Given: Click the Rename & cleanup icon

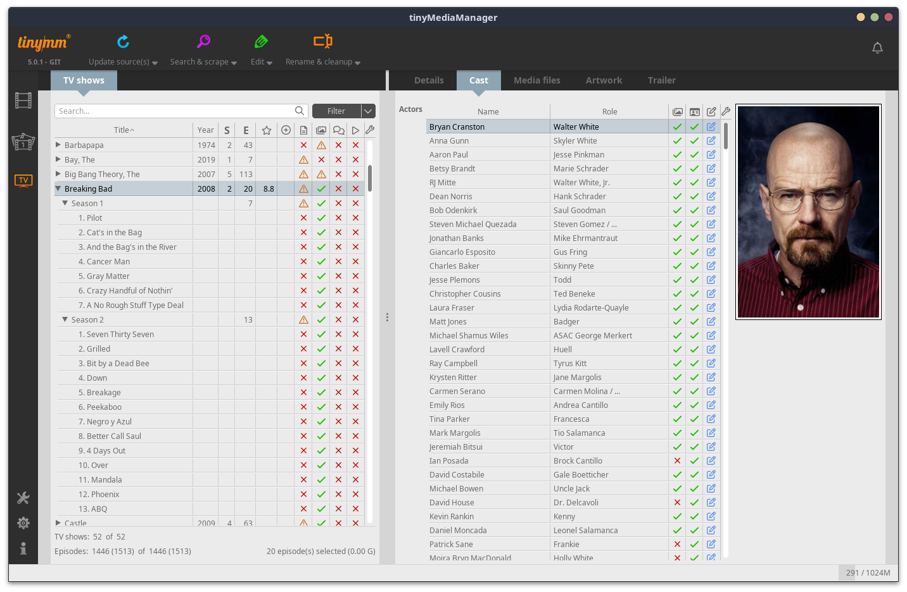Looking at the screenshot, I should (322, 42).
